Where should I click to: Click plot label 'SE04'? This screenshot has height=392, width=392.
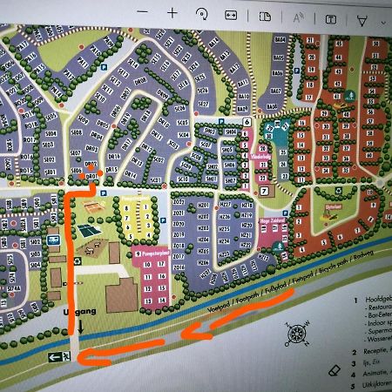tap(51, 134)
